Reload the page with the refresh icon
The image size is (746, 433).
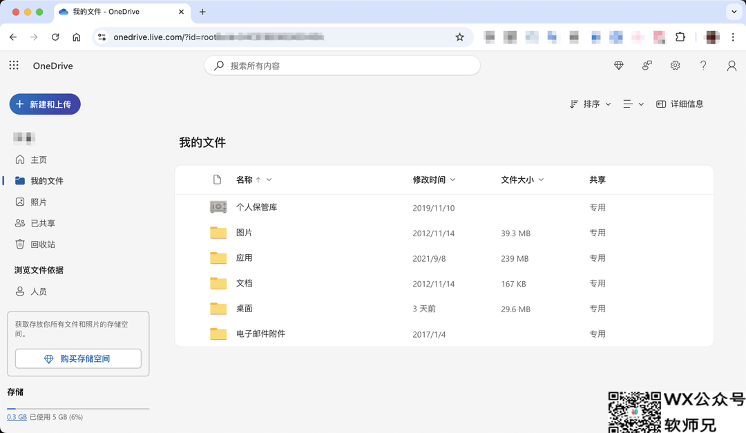[x=55, y=37]
